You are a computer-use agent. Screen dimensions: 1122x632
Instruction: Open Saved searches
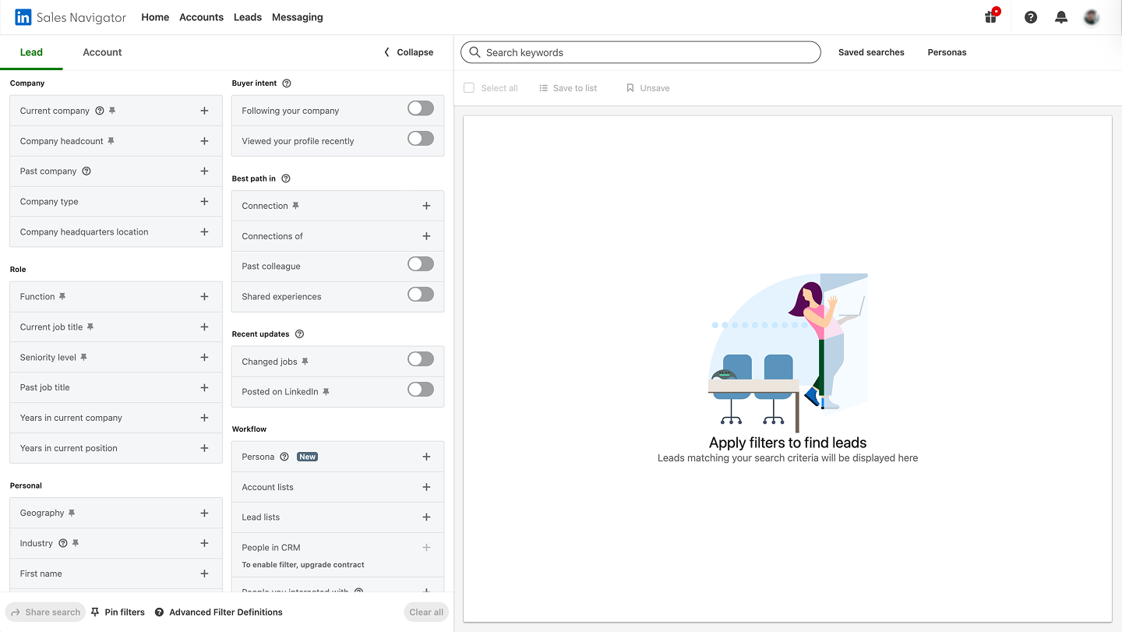[871, 52]
